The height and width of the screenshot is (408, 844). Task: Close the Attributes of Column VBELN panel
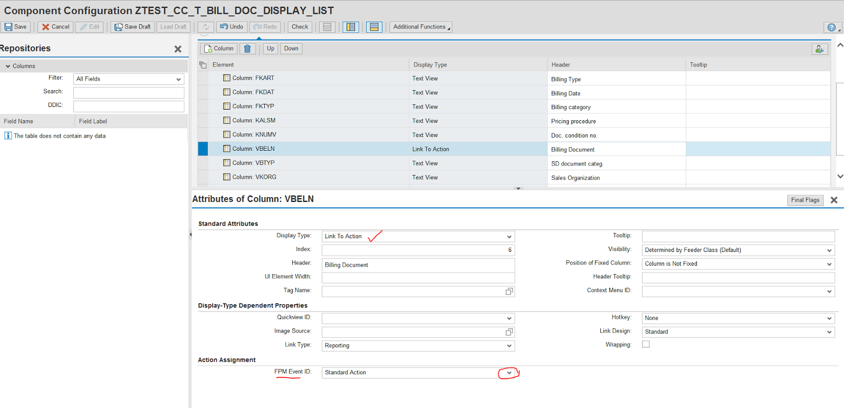(x=834, y=200)
